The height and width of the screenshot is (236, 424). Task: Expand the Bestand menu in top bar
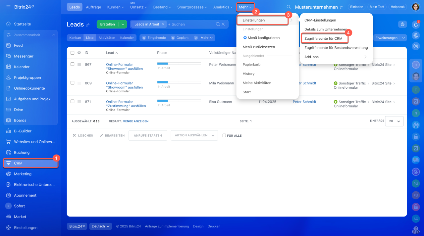[162, 7]
